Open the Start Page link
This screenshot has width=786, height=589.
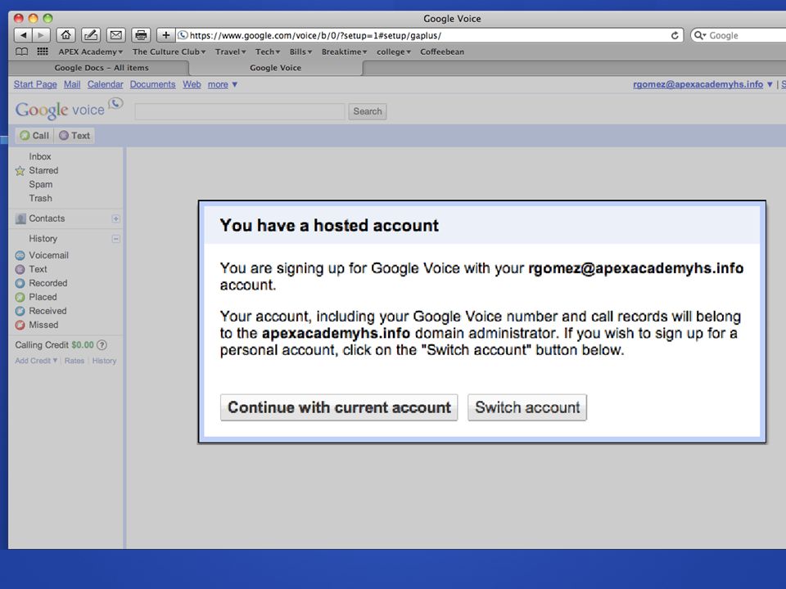35,84
